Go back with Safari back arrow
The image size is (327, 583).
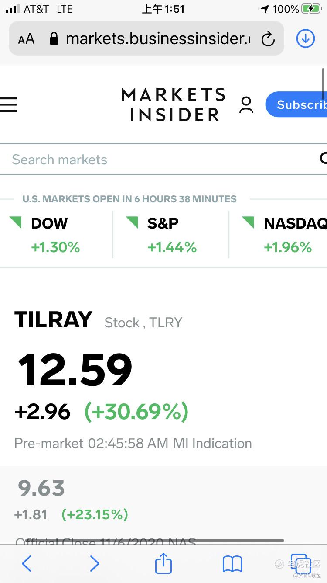click(27, 564)
